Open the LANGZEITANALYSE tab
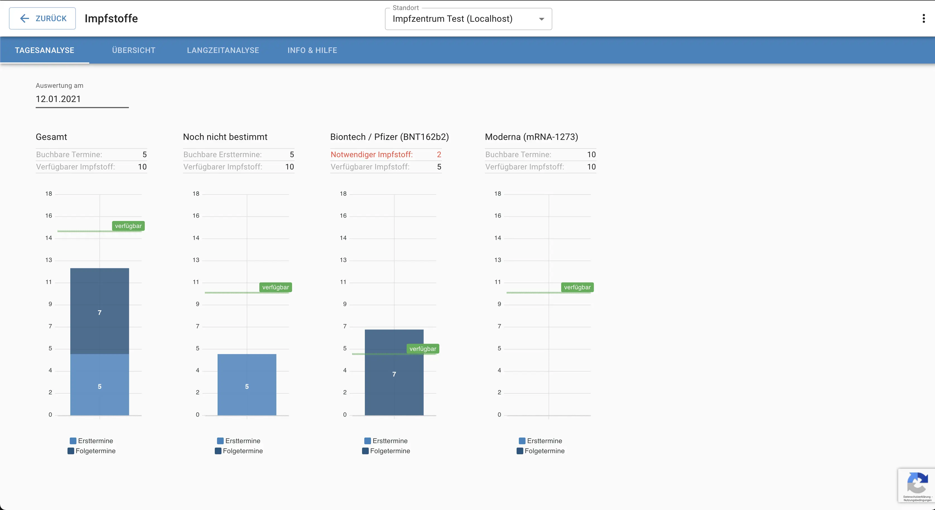Image resolution: width=935 pixels, height=510 pixels. 223,50
